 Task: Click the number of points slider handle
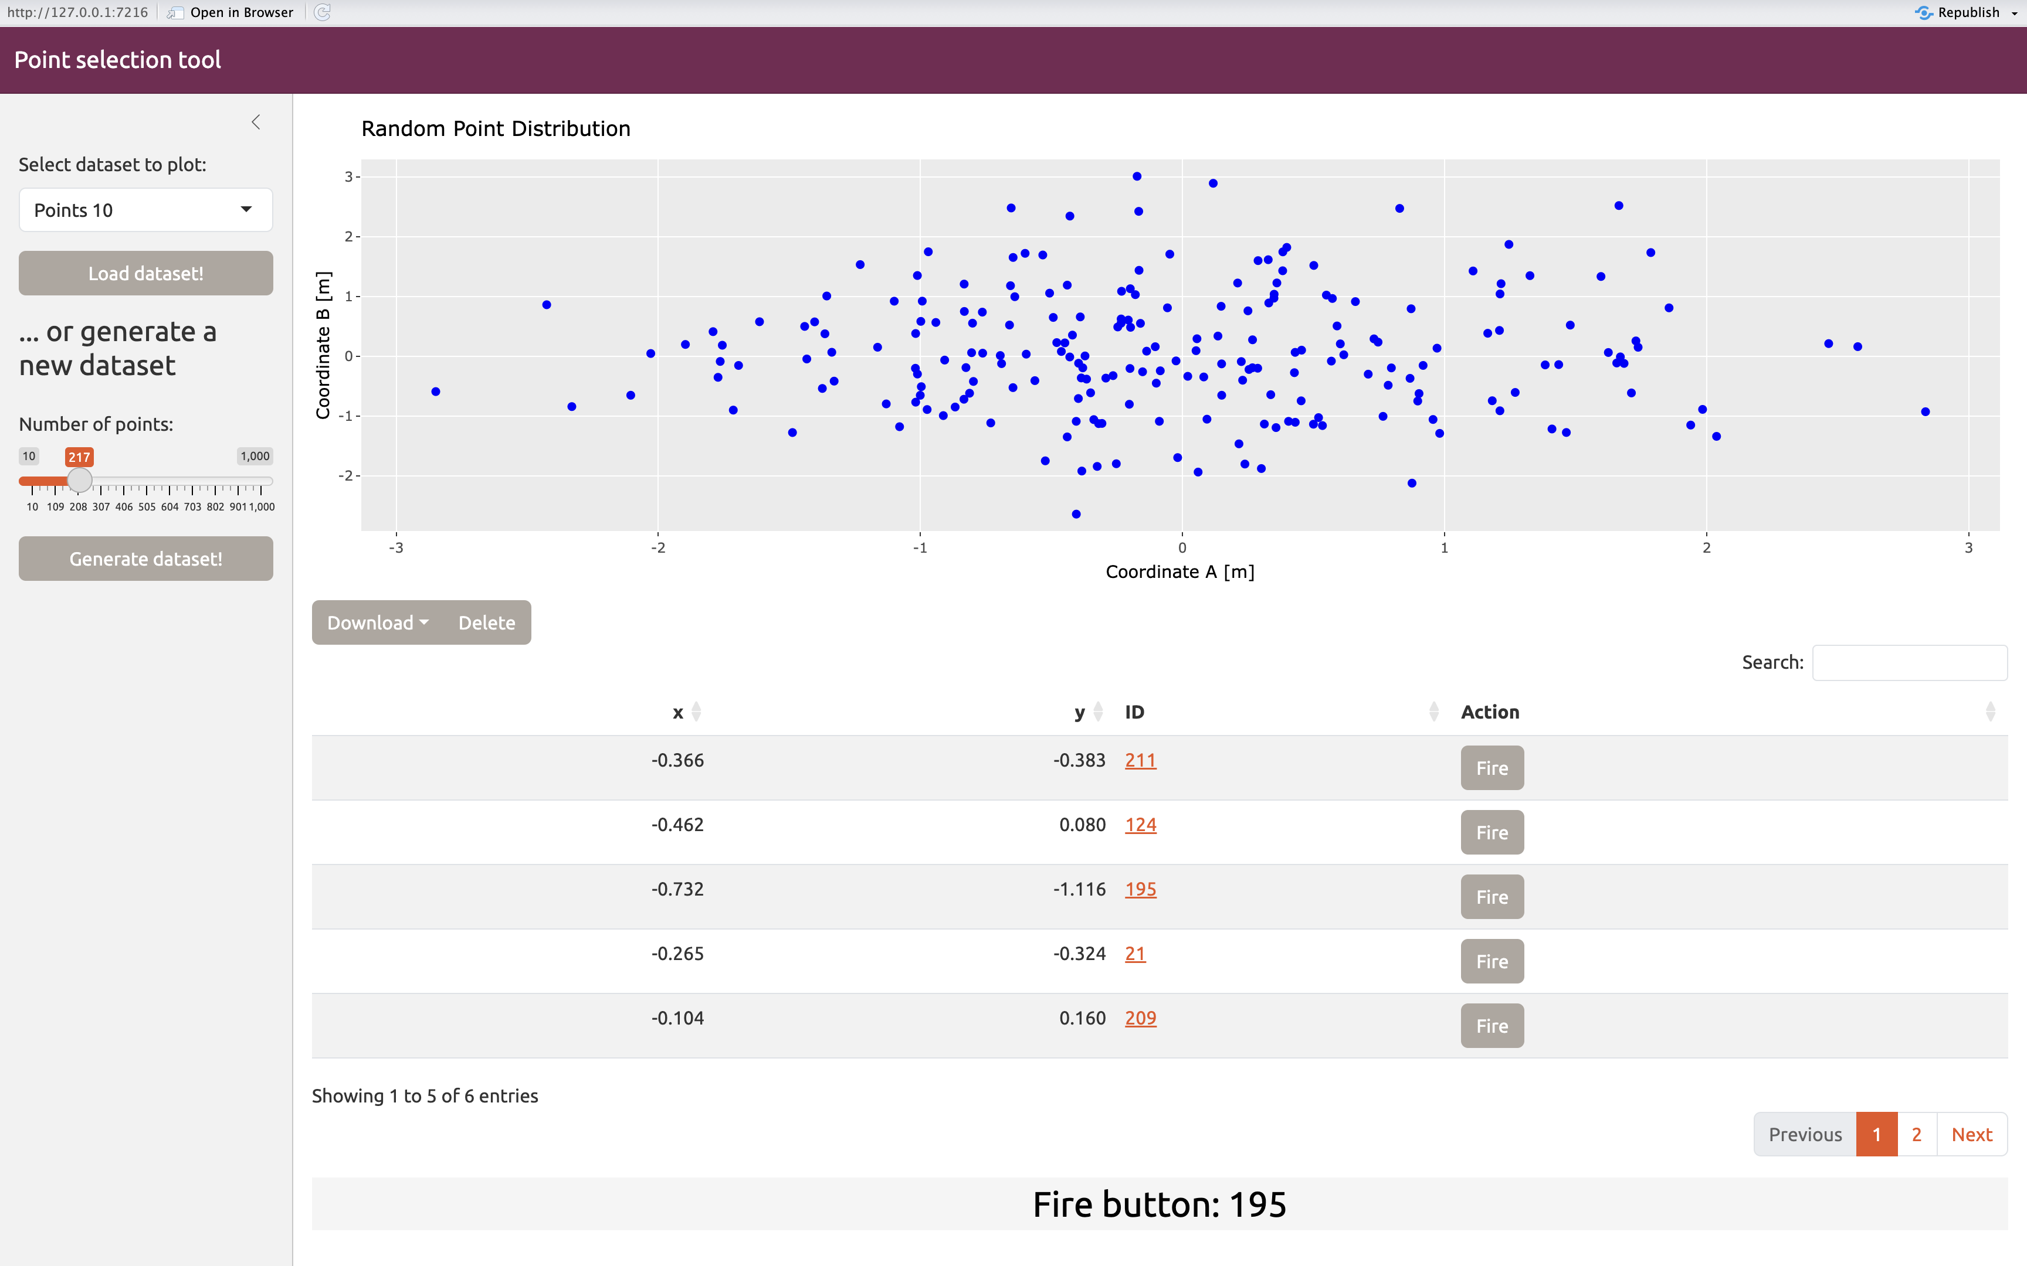click(x=80, y=481)
